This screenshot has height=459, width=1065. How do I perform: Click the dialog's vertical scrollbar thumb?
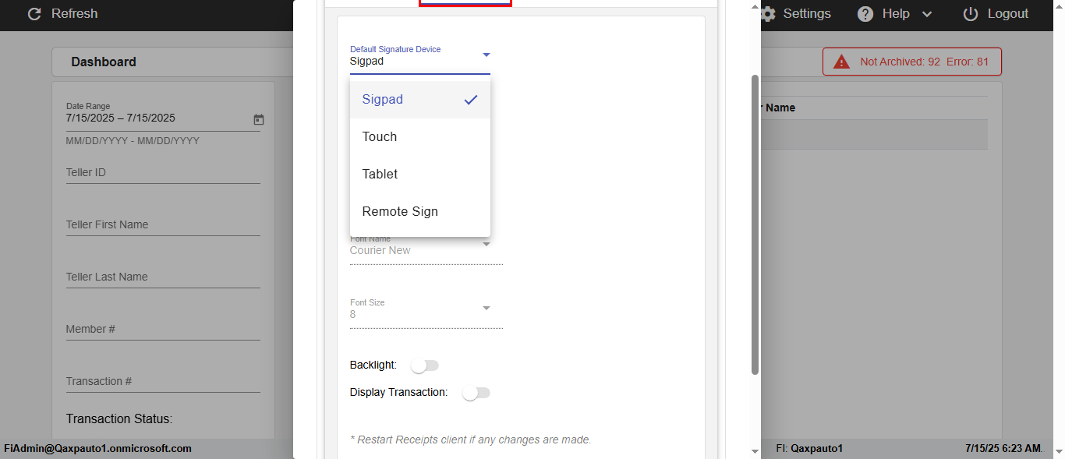click(x=755, y=224)
